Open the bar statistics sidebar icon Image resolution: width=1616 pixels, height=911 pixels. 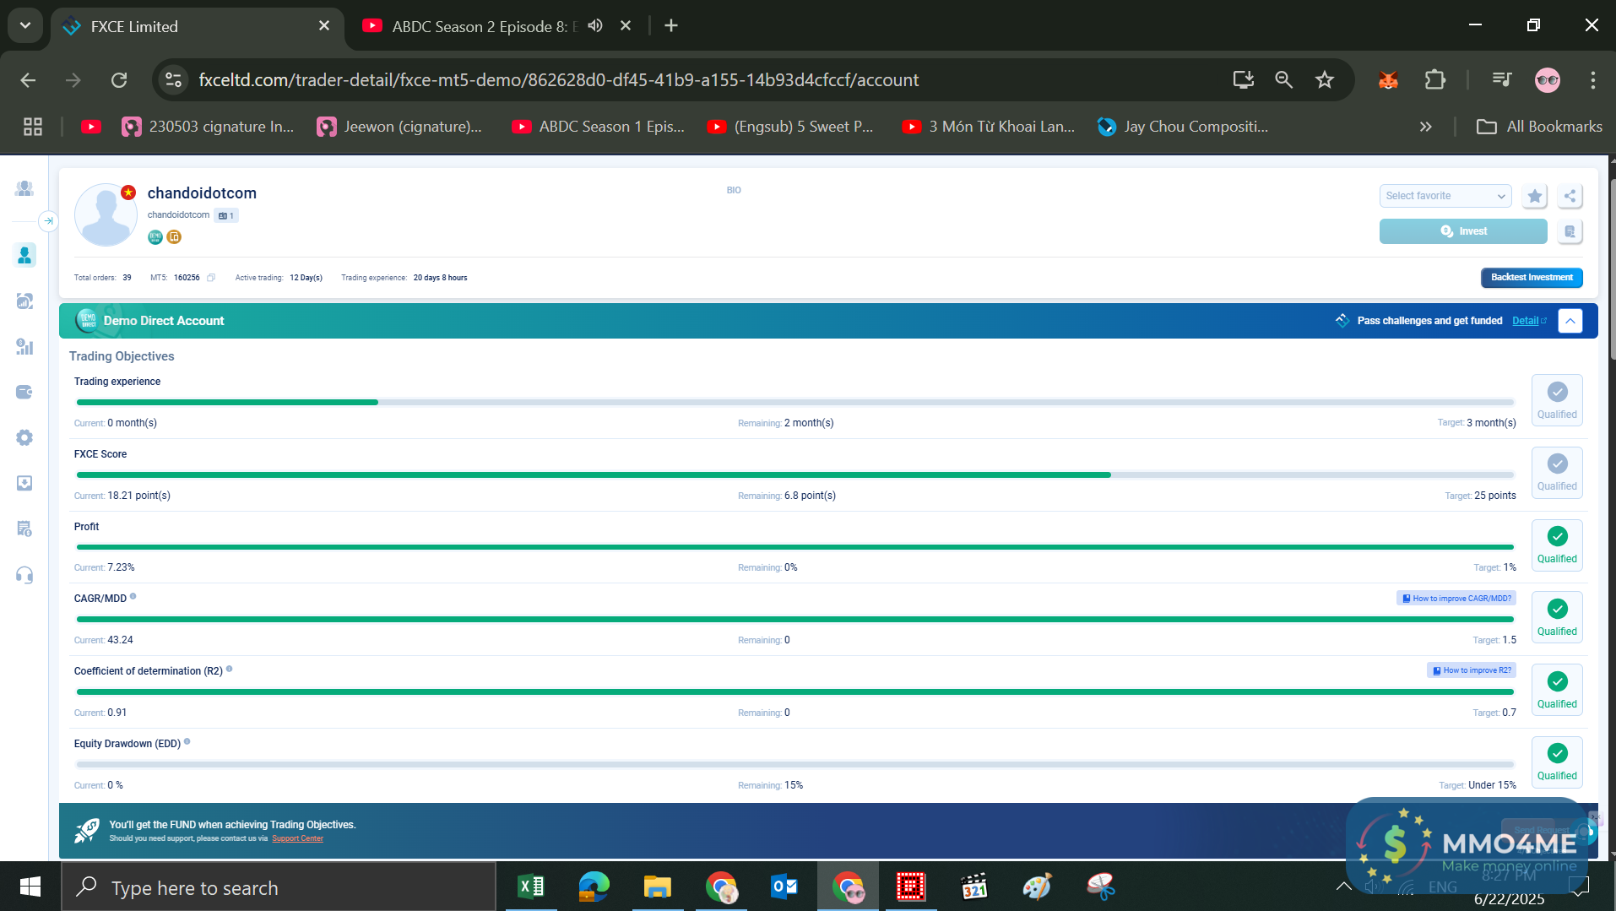point(24,347)
